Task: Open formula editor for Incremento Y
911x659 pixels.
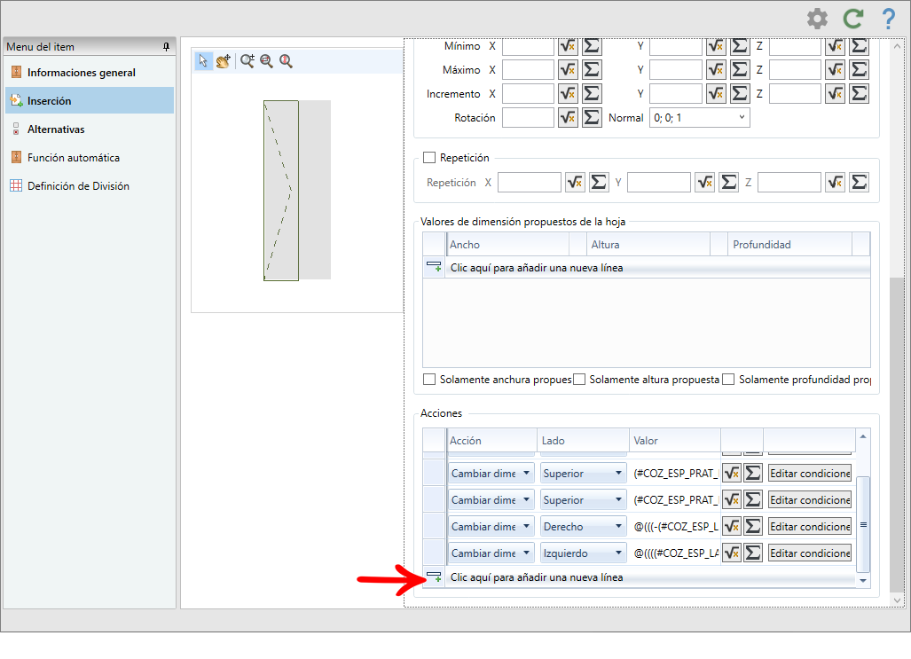Action: pos(716,93)
